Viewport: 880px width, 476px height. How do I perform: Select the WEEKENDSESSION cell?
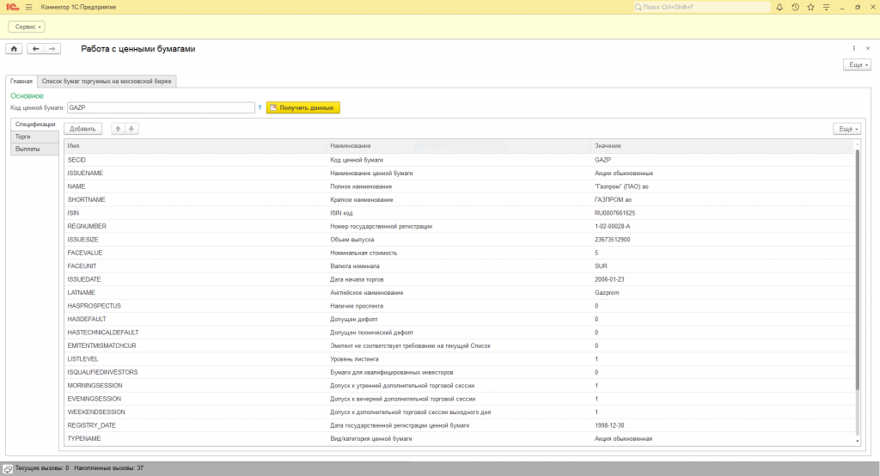[x=195, y=412]
